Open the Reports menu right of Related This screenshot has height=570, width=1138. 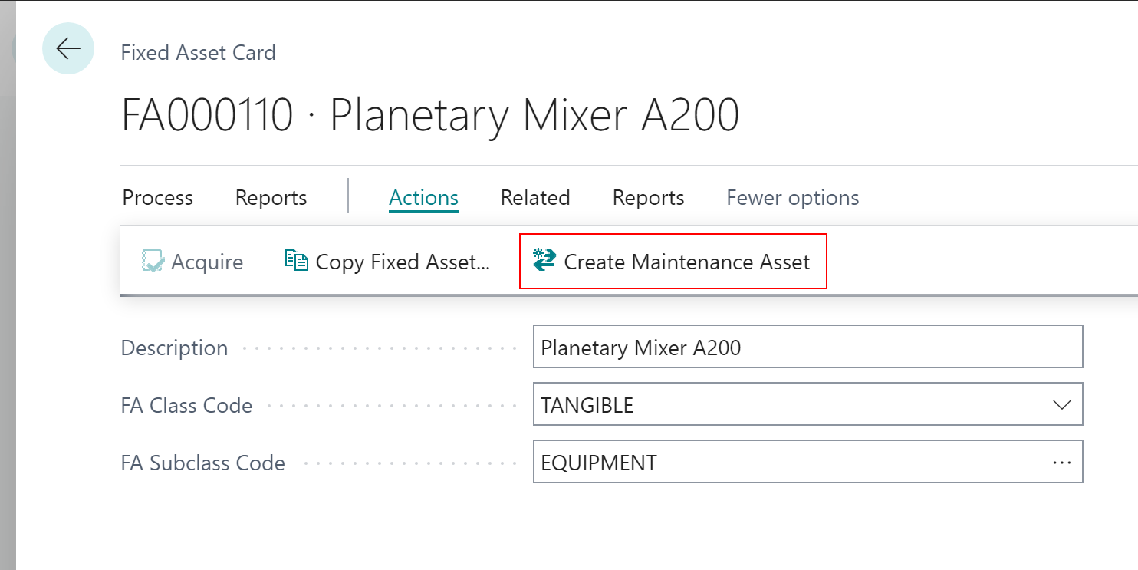(x=648, y=198)
